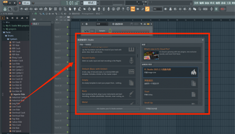Toggle the overdub recording icon
Viewport: 235px width, 134px height.
36,9
